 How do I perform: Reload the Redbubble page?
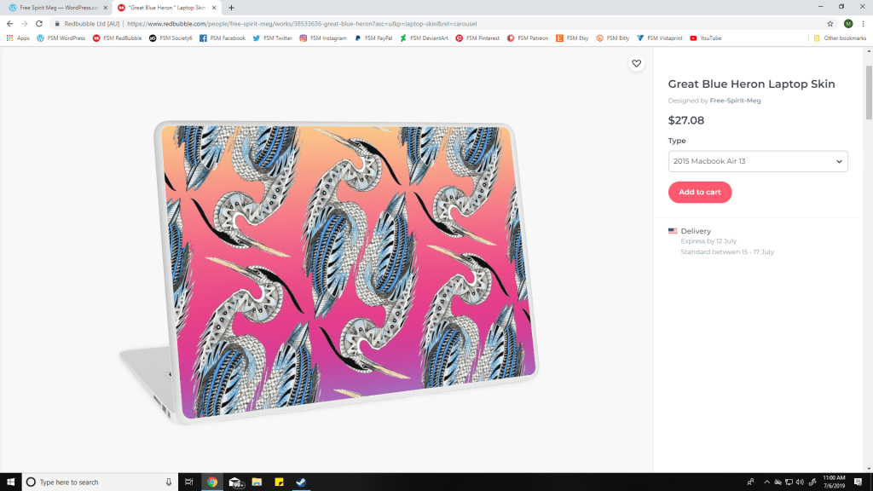click(39, 24)
